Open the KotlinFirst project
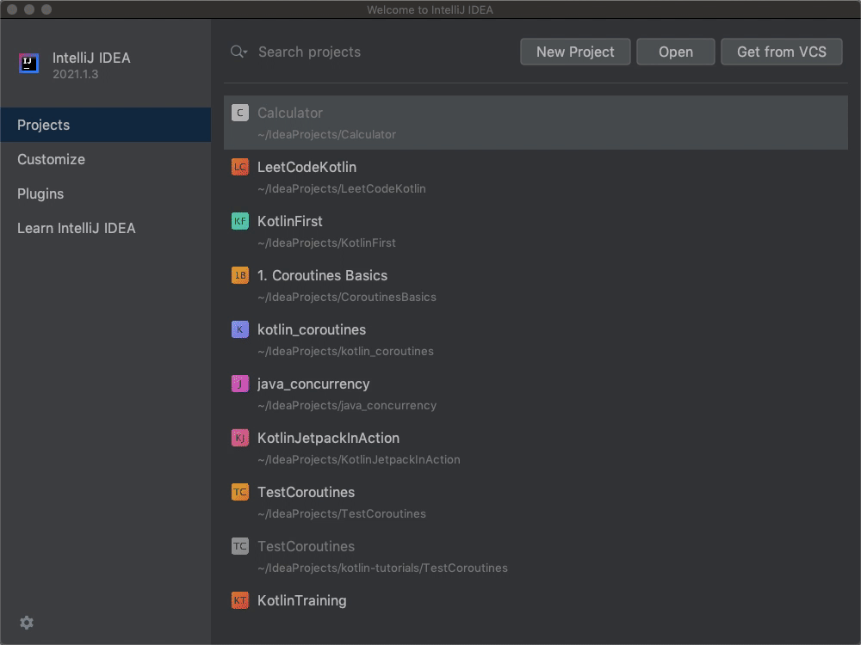The width and height of the screenshot is (861, 645). pyautogui.click(x=536, y=231)
